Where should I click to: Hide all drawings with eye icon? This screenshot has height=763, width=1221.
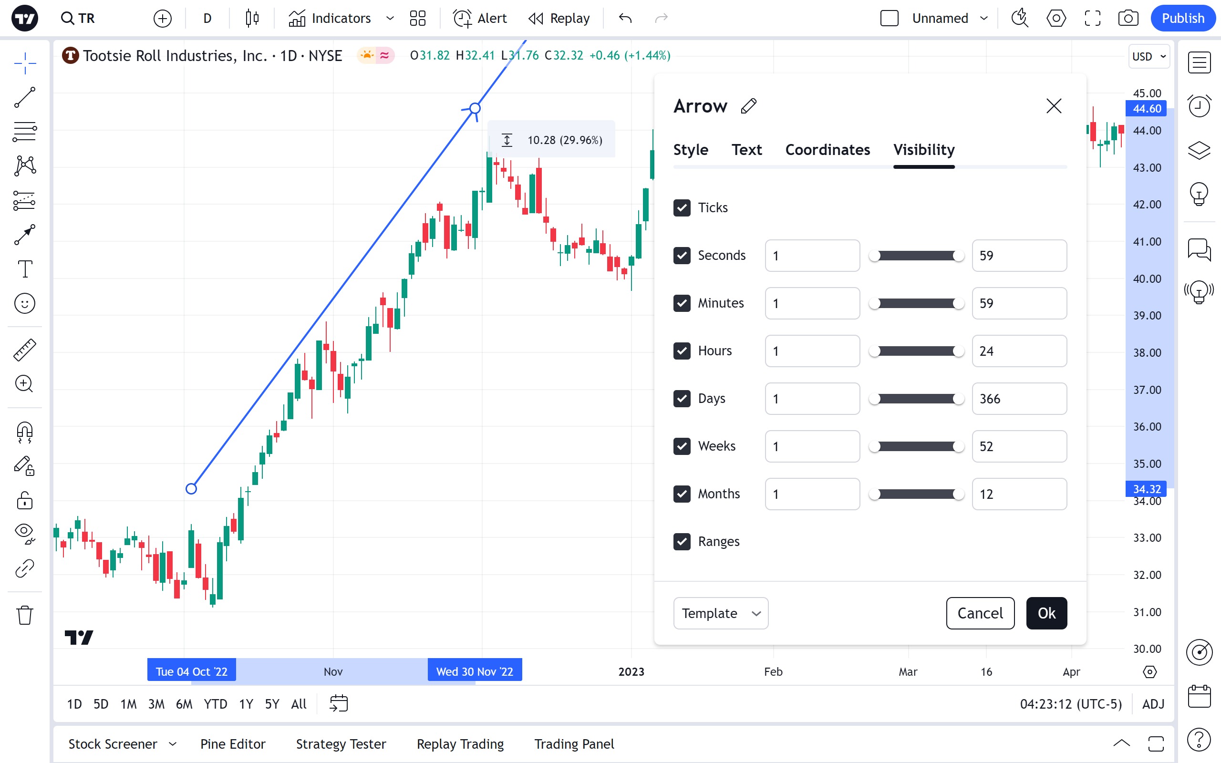coord(25,534)
